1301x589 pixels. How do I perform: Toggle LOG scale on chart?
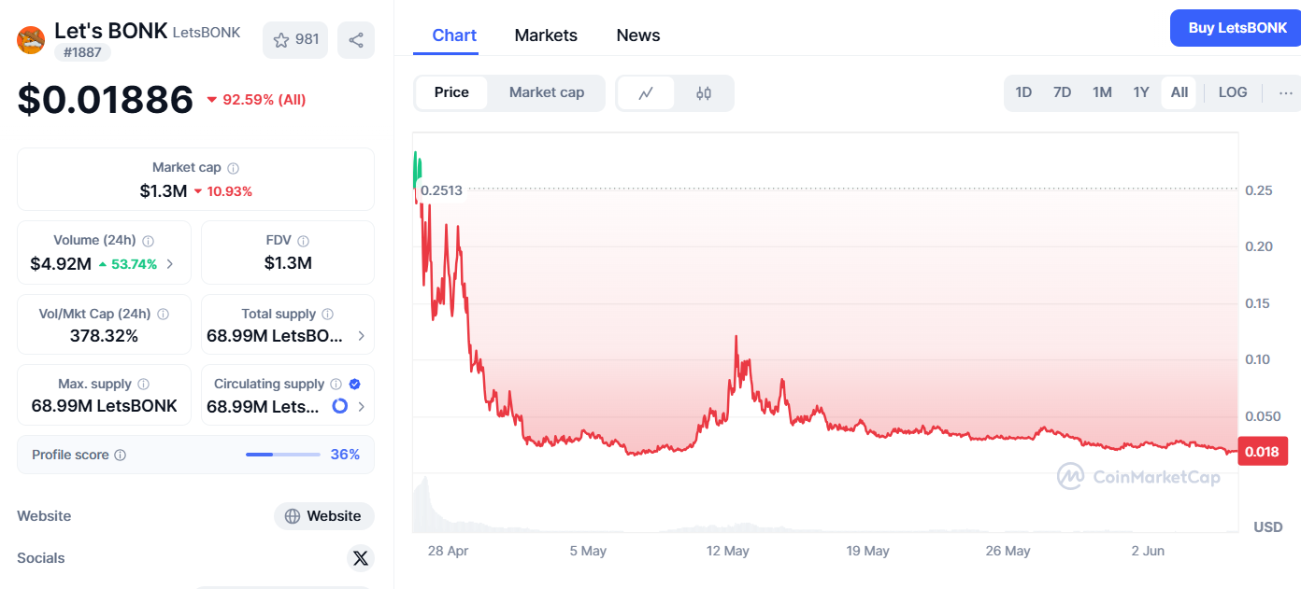1233,92
